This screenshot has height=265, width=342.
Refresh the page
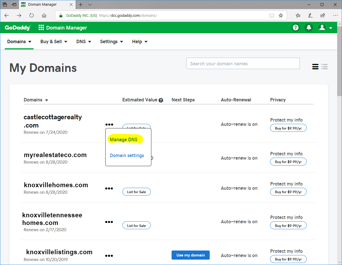pos(32,15)
